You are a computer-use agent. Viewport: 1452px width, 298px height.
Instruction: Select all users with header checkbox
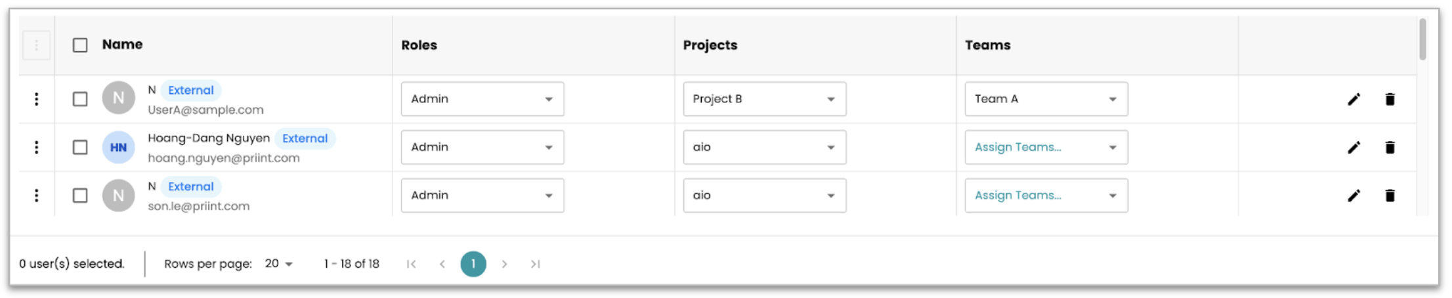pos(80,45)
